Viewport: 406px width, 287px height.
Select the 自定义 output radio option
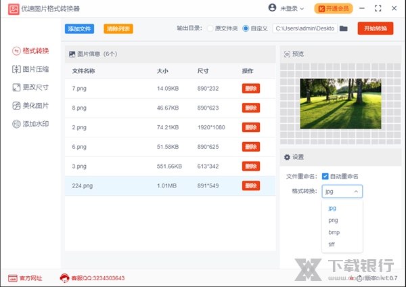tap(246, 28)
